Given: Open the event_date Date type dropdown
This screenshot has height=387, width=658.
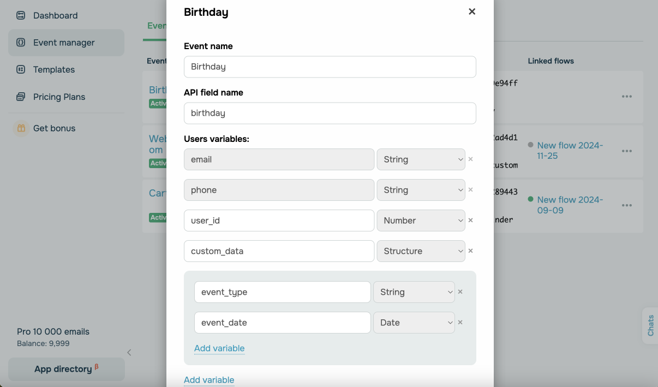Looking at the screenshot, I should 414,323.
